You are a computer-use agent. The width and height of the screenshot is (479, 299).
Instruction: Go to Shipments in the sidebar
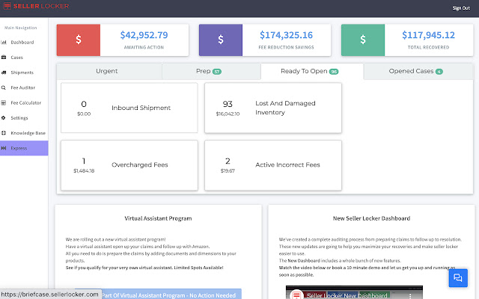pos(24,73)
